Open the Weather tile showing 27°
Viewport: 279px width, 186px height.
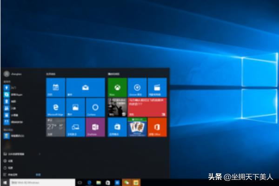pos(55,127)
